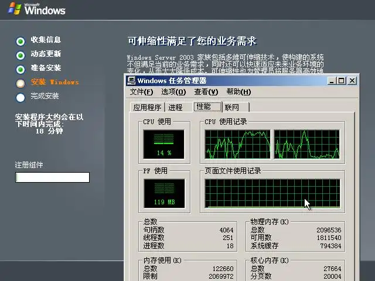This screenshot has height=281, width=375.
Task: Click the 页面文件使用记录 graph
Action: pyautogui.click(x=272, y=193)
